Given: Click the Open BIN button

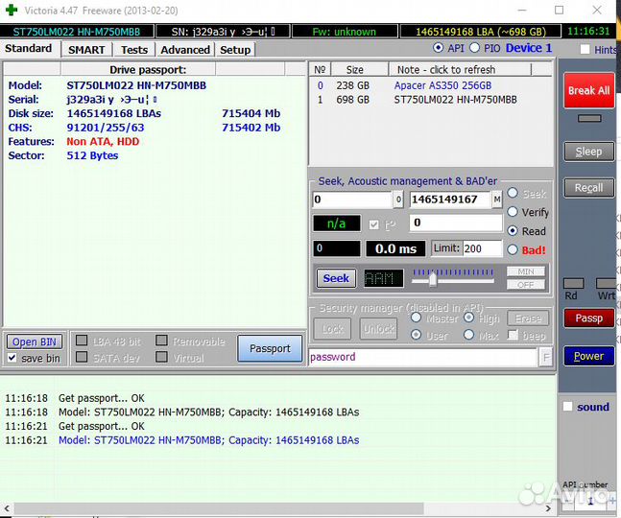Looking at the screenshot, I should click(x=35, y=341).
